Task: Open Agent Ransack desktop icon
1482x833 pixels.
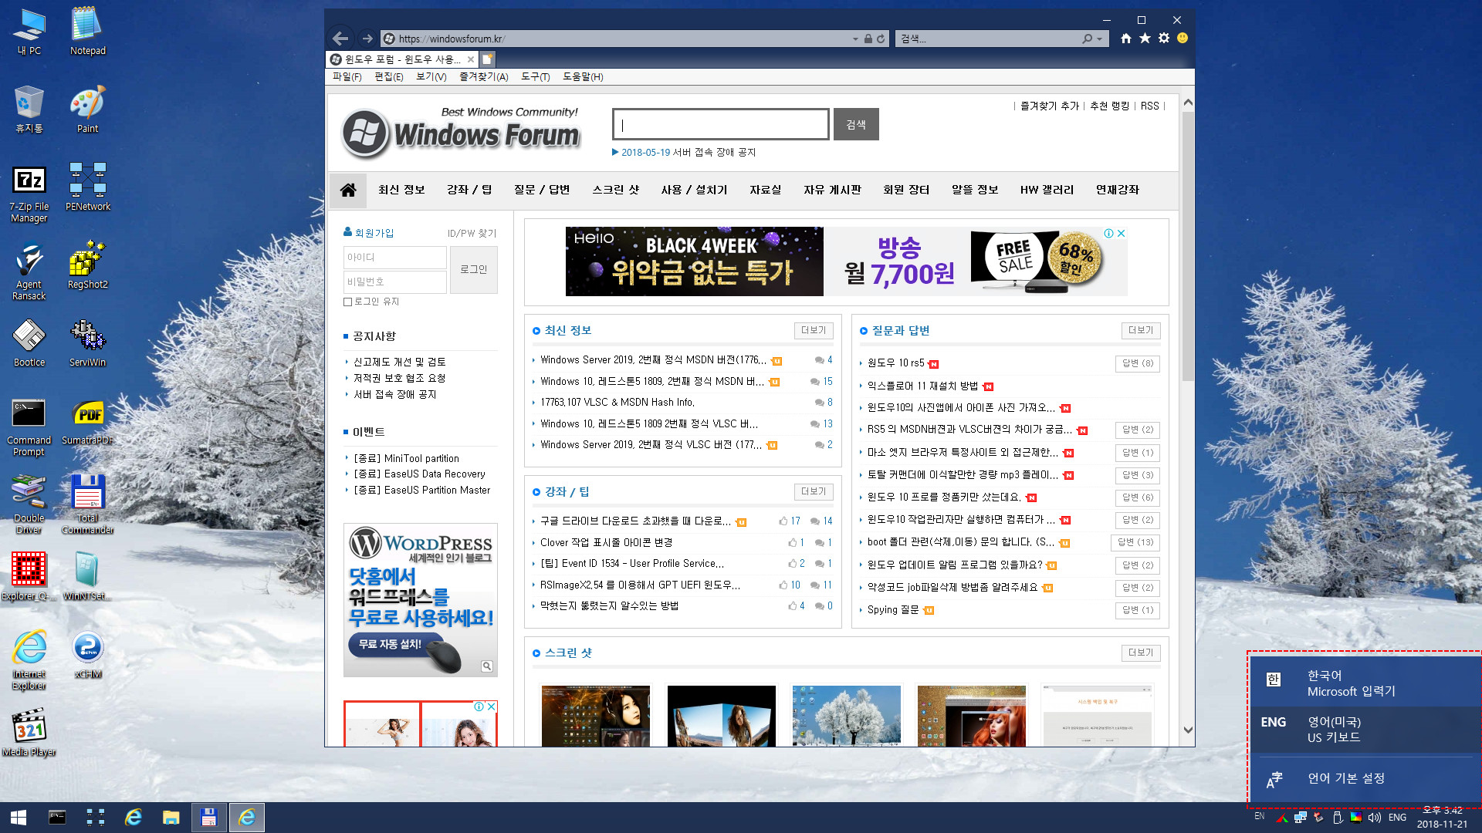Action: pyautogui.click(x=29, y=271)
